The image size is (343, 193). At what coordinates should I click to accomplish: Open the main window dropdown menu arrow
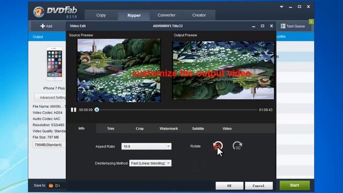(x=281, y=7)
